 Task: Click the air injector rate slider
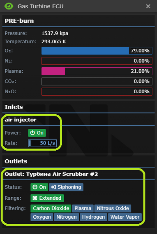[x=42, y=143]
